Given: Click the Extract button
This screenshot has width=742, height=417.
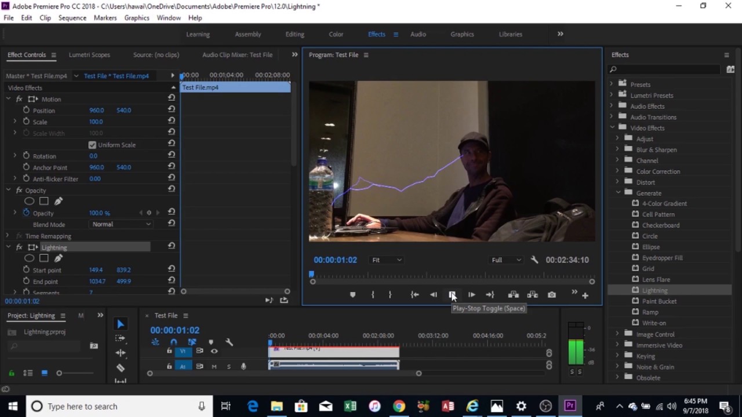Looking at the screenshot, I should click(x=532, y=295).
